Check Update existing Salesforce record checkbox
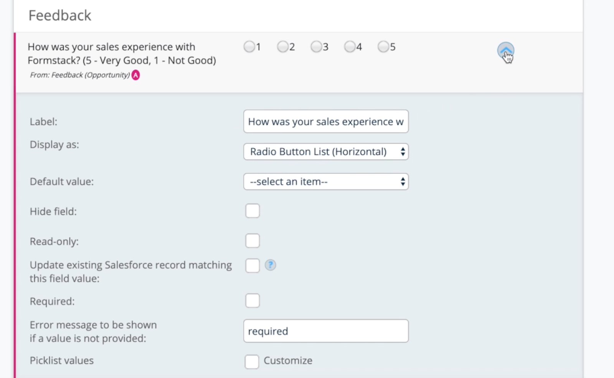Viewport: 614px width, 378px height. coord(253,265)
